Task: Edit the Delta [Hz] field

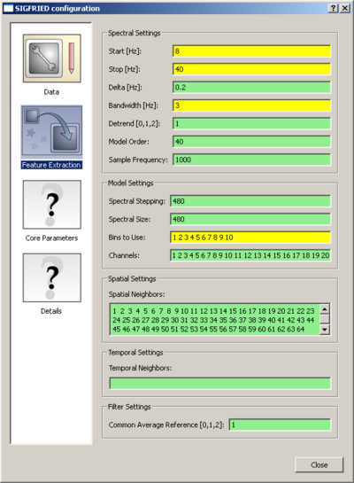Action: pyautogui.click(x=251, y=87)
